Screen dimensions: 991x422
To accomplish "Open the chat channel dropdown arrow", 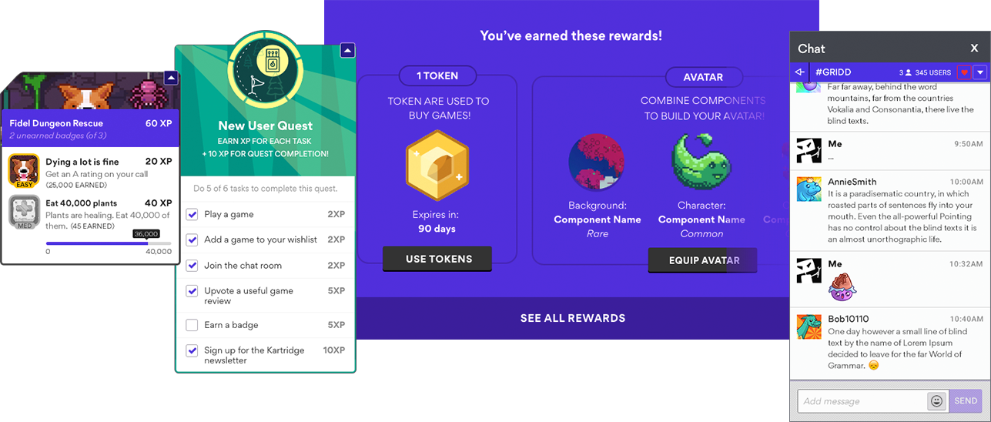I will pos(979,72).
